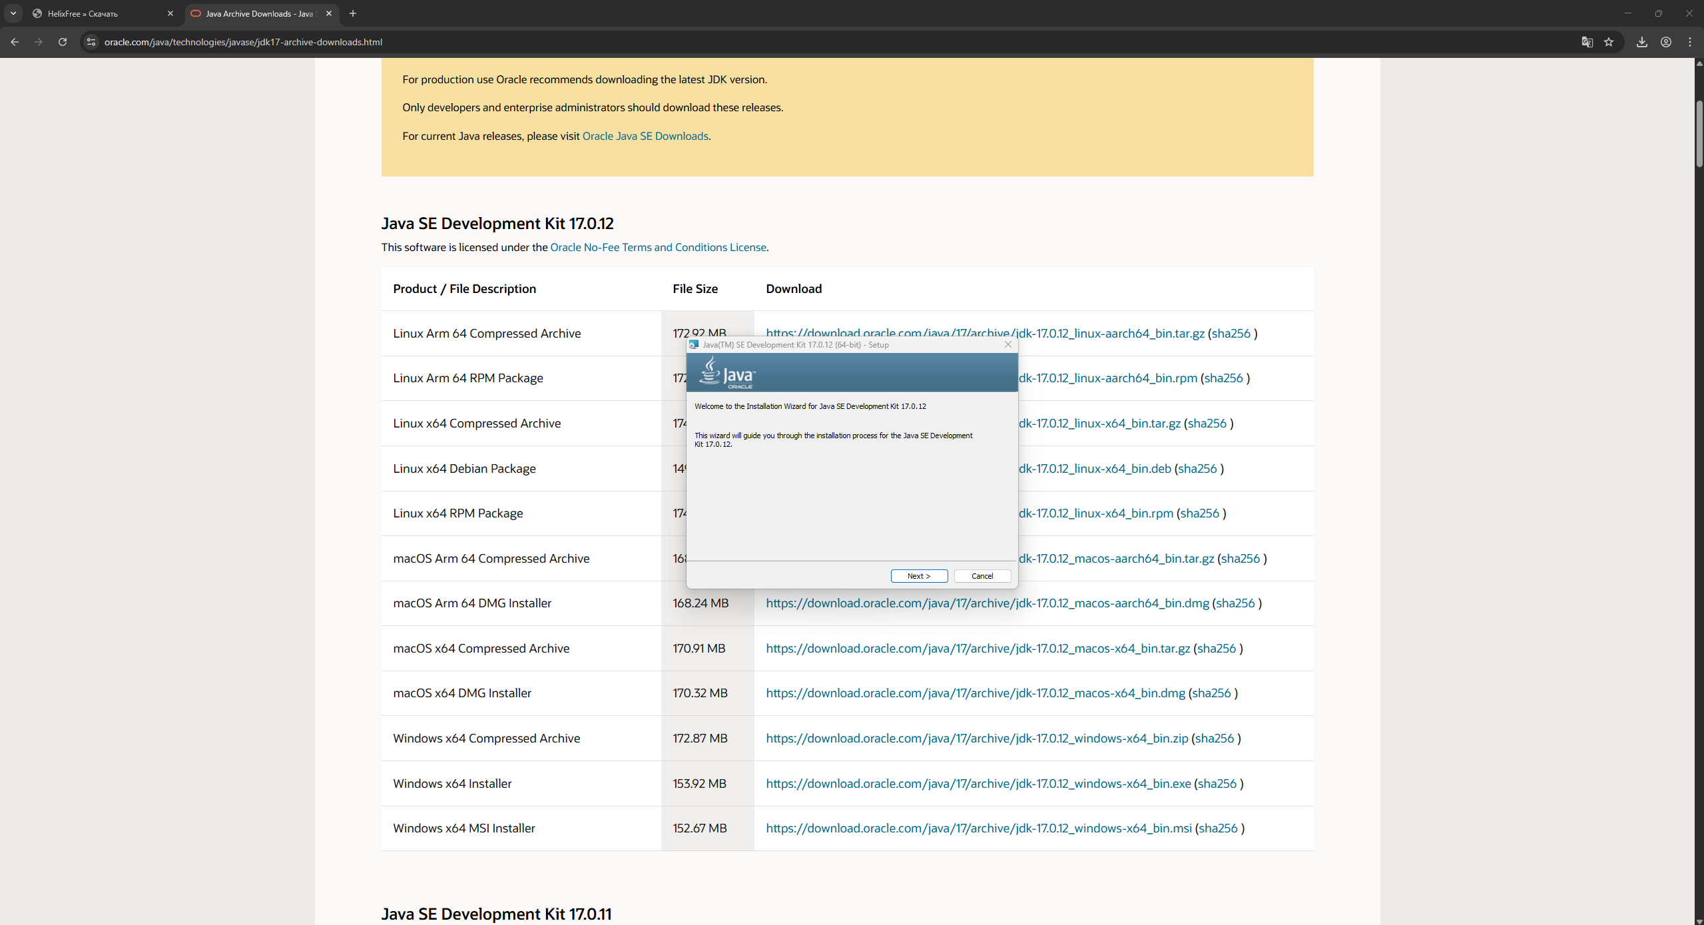Image resolution: width=1704 pixels, height=925 pixels.
Task: Download the macOS x64 Compressed Archive tar.gz
Action: click(978, 649)
